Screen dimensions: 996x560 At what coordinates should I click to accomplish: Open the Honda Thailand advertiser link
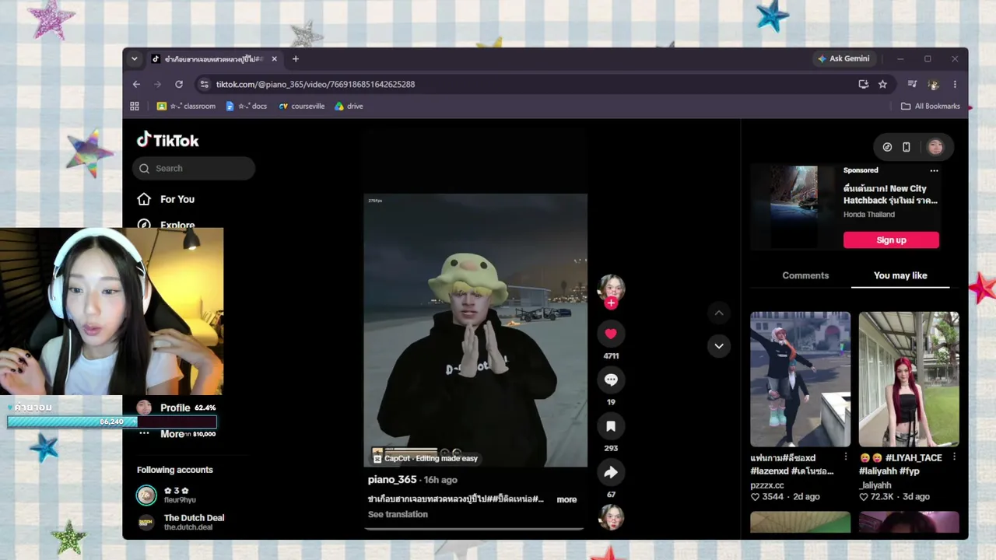click(x=869, y=215)
